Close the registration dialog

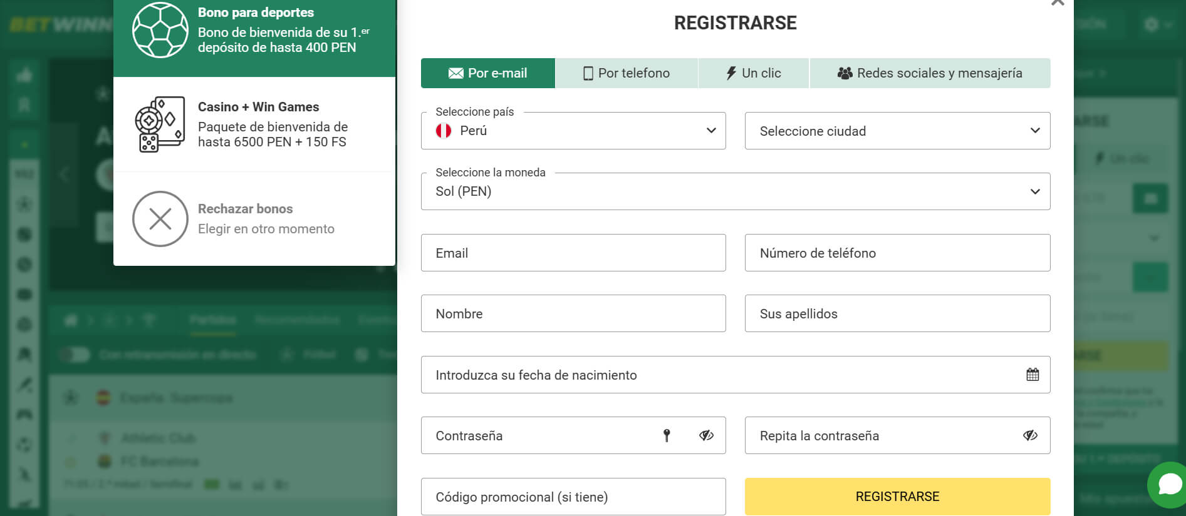coord(1058,3)
